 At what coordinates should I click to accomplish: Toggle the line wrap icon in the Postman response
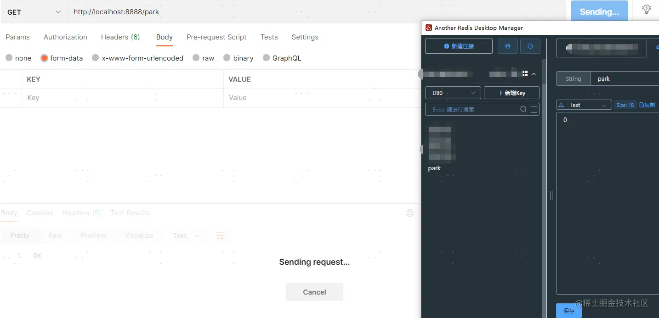click(x=221, y=236)
